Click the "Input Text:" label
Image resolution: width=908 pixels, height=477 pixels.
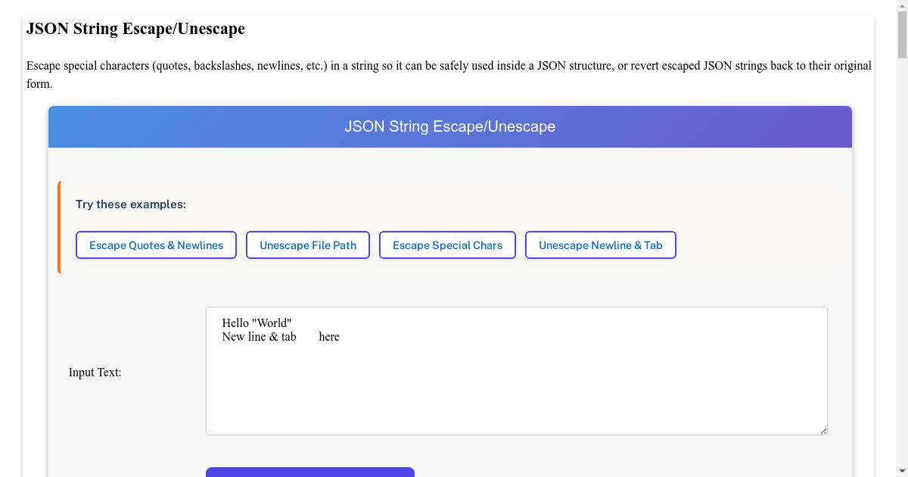(95, 373)
